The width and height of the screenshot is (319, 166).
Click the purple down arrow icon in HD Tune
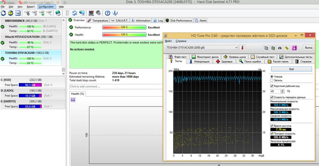(294, 48)
